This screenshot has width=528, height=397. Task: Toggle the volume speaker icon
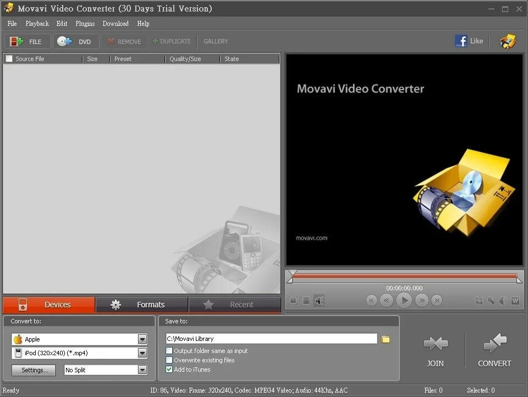click(319, 300)
